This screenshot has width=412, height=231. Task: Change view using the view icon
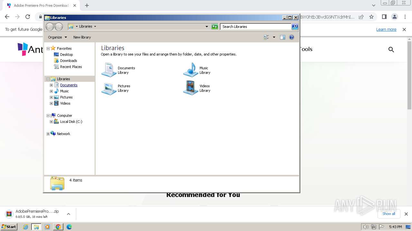coord(266,37)
